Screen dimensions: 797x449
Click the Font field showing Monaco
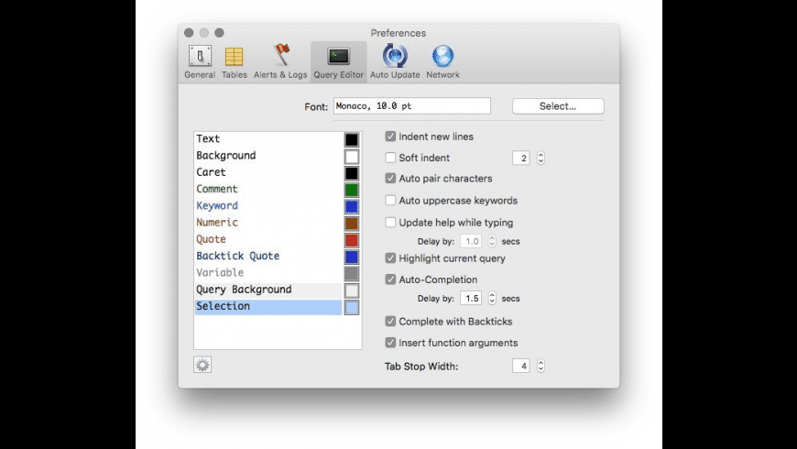tap(411, 105)
